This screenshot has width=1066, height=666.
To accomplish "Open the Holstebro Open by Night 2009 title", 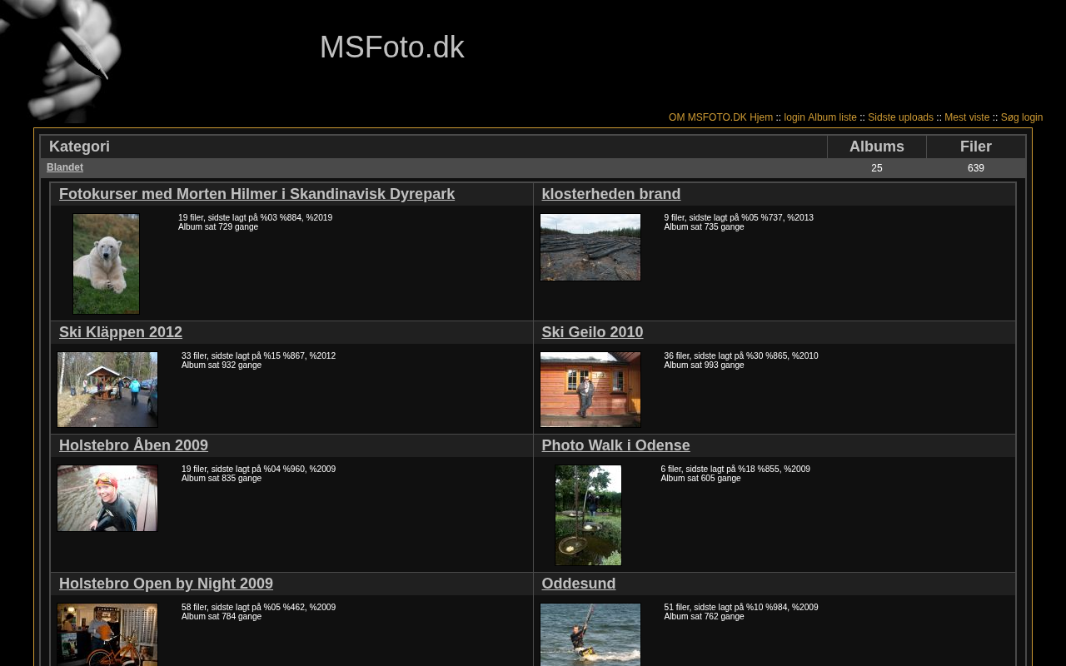I will click(166, 584).
